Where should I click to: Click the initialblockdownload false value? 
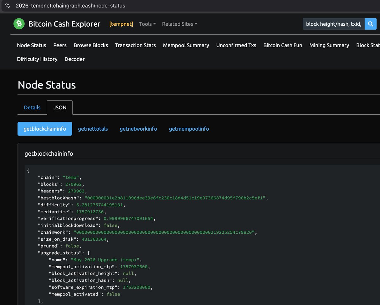click(x=111, y=225)
